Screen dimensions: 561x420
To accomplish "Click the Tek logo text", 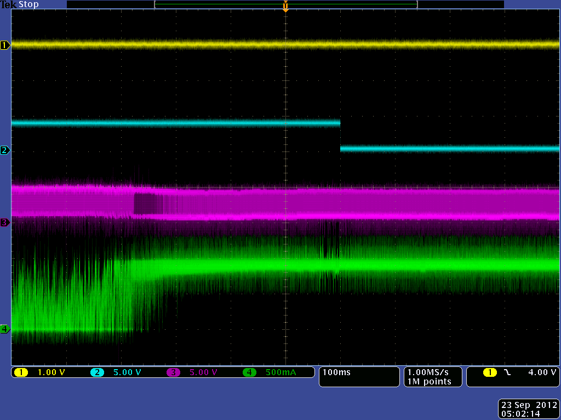I will [x=9, y=4].
